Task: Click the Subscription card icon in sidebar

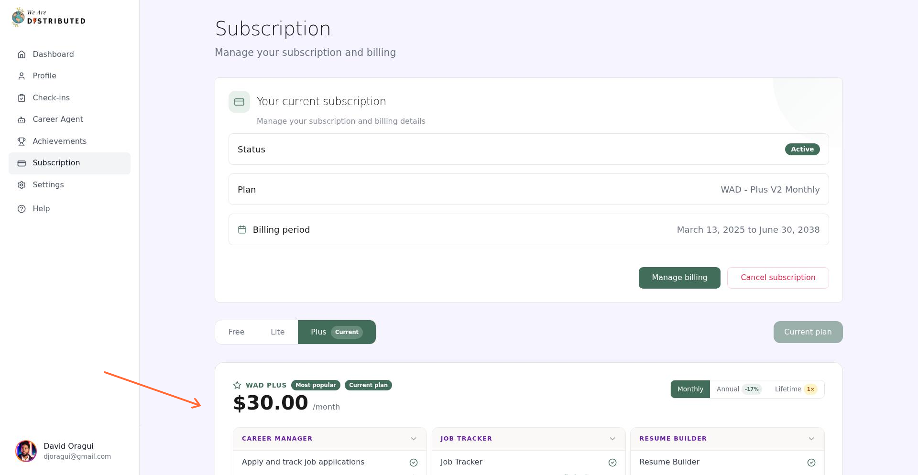Action: pos(22,163)
